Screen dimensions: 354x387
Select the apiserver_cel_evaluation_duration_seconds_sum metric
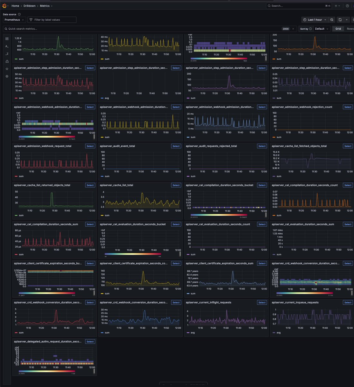(348, 224)
